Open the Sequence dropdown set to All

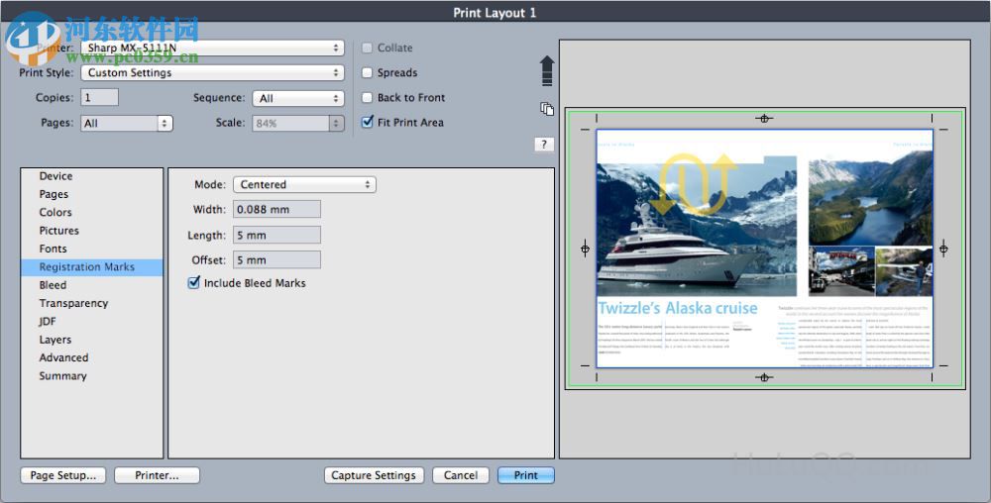[298, 98]
